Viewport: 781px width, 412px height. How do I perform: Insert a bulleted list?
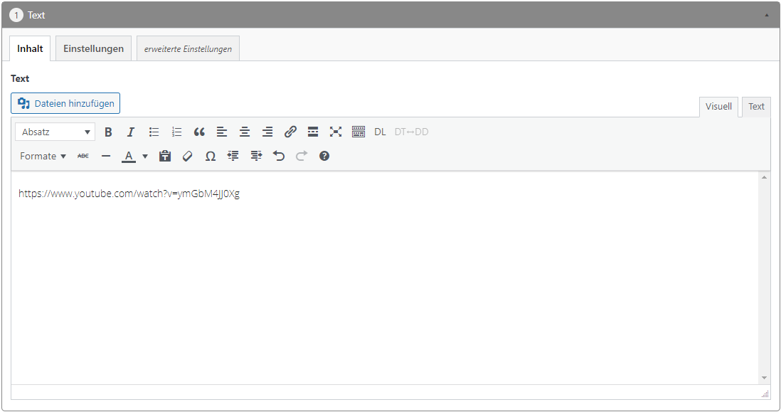tap(154, 132)
